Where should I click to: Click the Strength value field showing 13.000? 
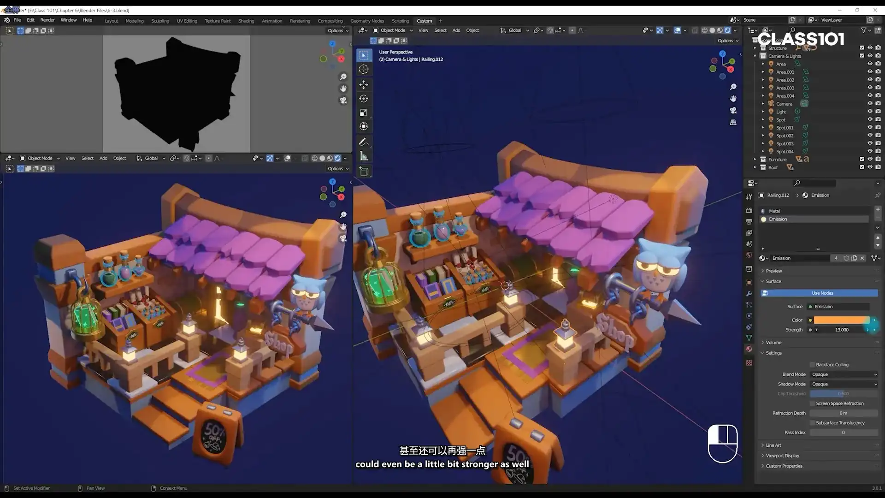[x=842, y=330]
